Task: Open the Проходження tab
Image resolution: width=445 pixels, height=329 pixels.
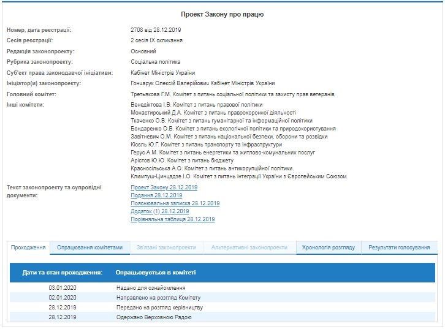Action: pyautogui.click(x=29, y=248)
